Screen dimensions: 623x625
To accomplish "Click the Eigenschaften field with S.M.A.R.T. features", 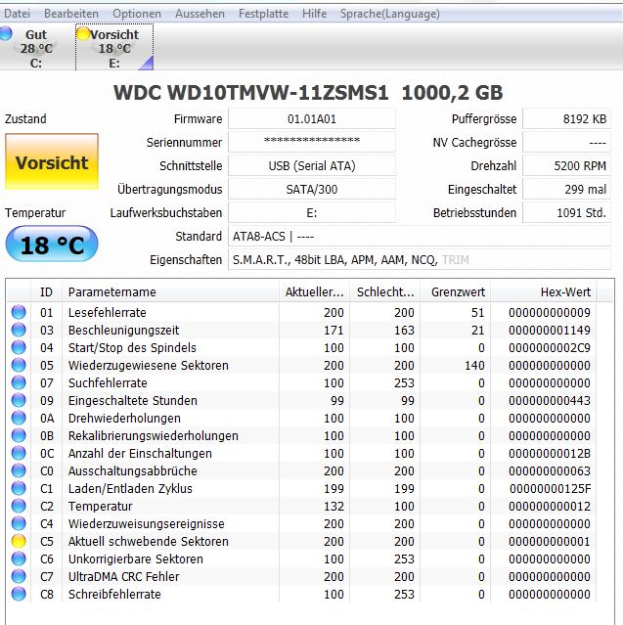I will [x=420, y=260].
